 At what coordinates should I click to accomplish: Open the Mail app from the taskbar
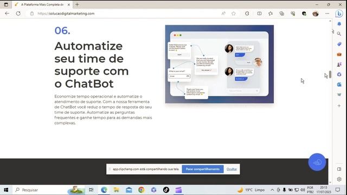point(129,190)
